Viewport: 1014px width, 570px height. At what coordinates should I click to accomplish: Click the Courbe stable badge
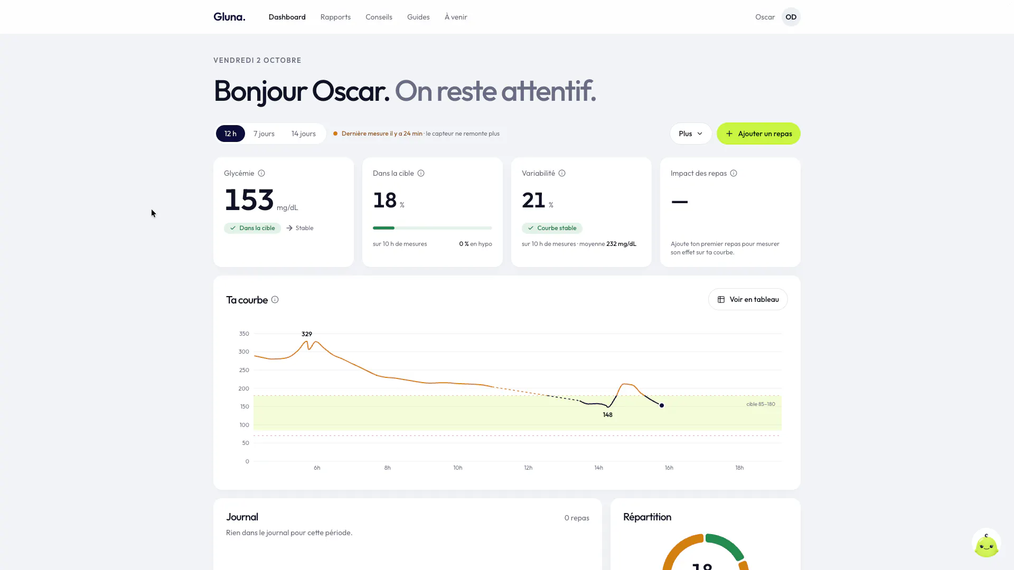[x=552, y=228]
